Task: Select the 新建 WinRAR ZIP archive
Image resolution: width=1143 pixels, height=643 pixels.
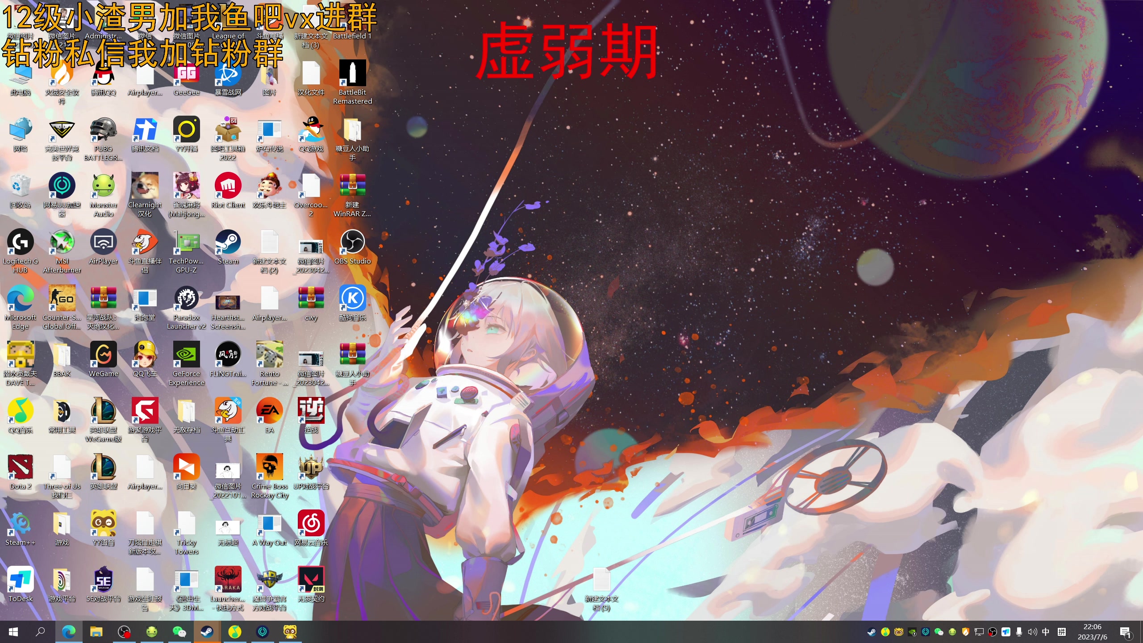Action: click(x=352, y=195)
